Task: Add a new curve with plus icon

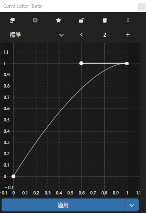Action: [128, 35]
